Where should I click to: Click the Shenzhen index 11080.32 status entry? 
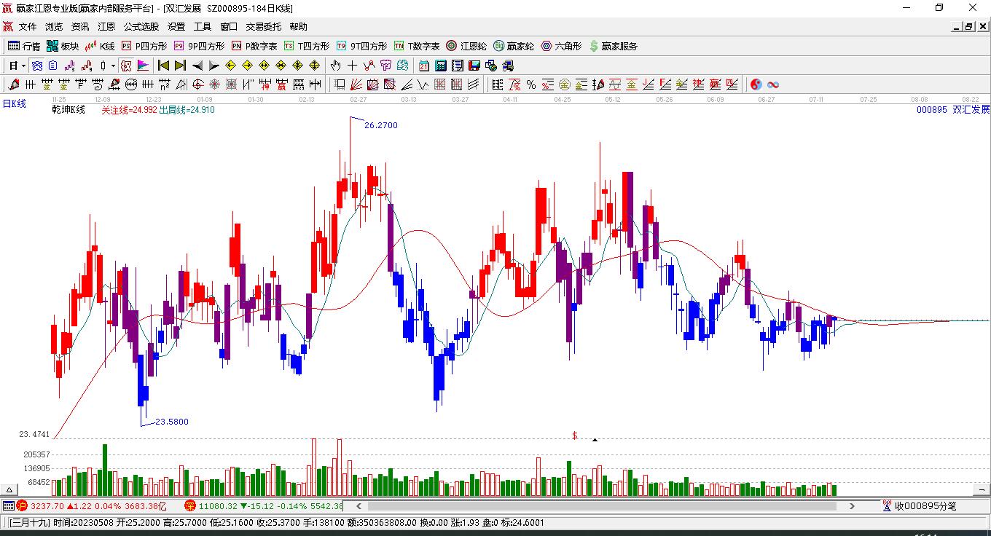(x=264, y=506)
